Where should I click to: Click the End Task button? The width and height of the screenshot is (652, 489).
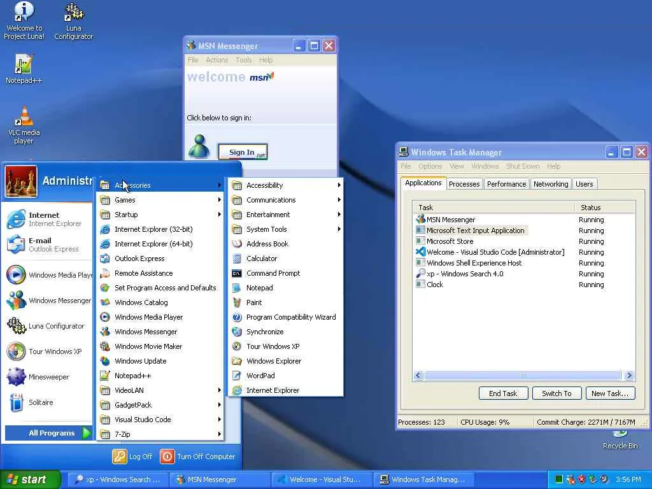click(503, 393)
